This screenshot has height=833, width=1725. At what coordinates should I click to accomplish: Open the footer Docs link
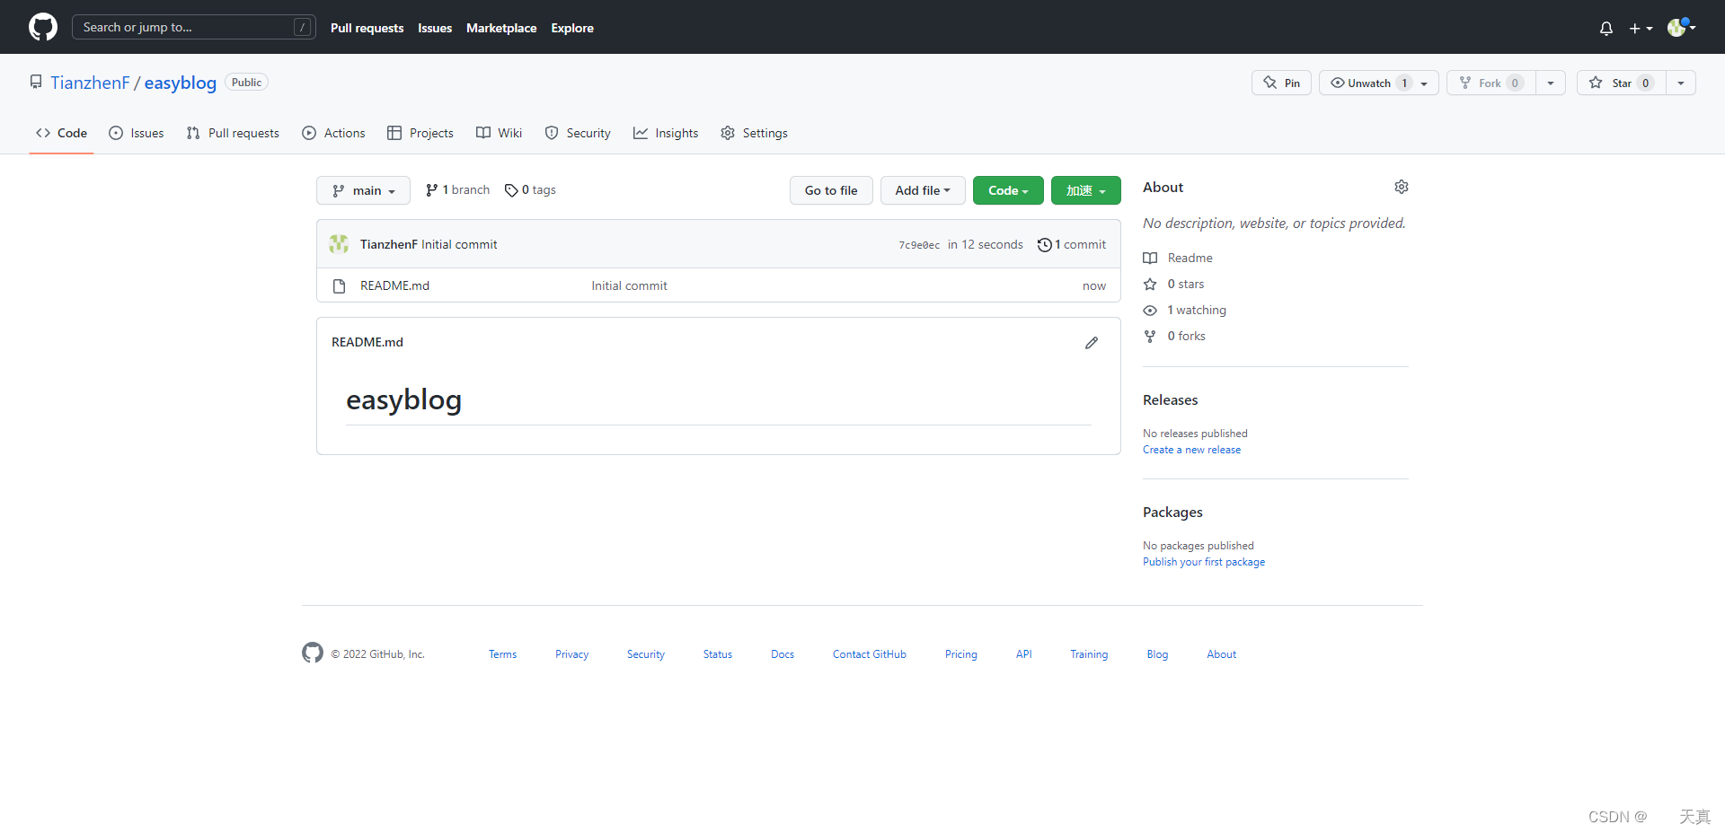783,654
